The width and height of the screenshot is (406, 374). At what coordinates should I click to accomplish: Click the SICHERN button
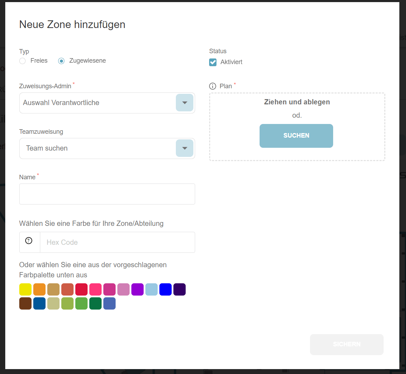[346, 344]
